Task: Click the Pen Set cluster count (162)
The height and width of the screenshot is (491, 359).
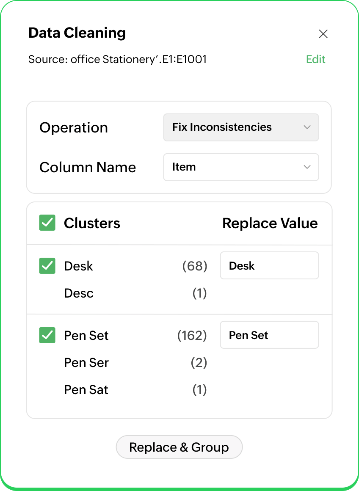Action: tap(192, 335)
